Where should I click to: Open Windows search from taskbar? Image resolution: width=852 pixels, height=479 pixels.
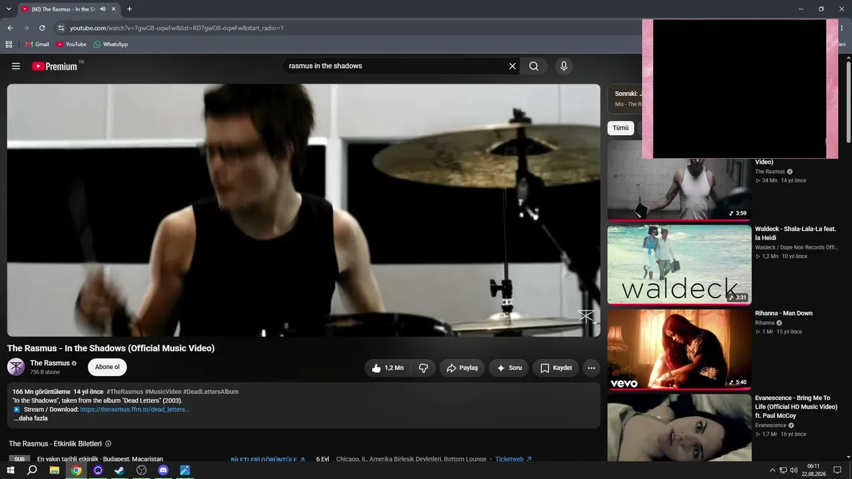[x=32, y=470]
